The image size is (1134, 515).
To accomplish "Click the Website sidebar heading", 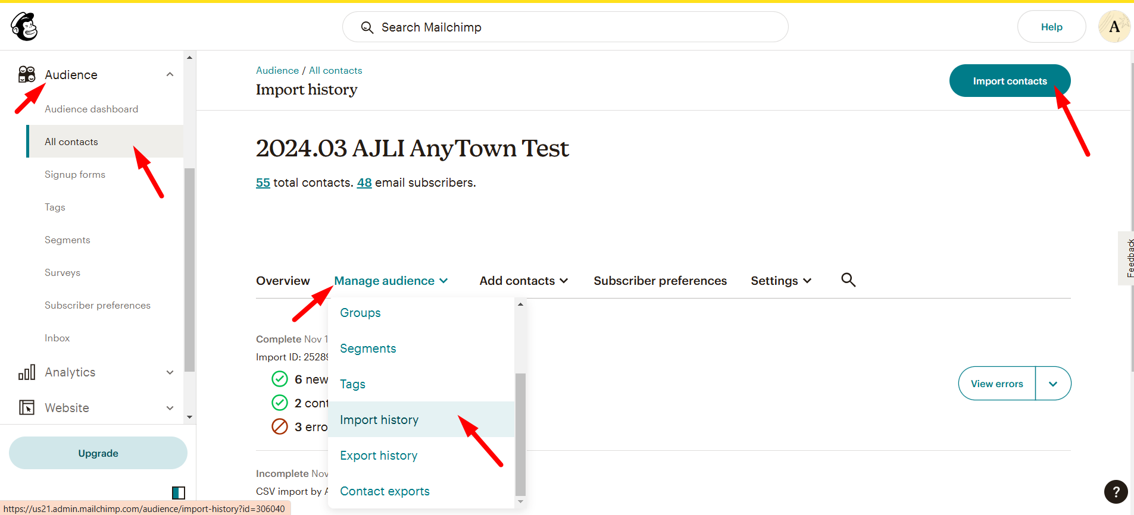I will tap(67, 408).
